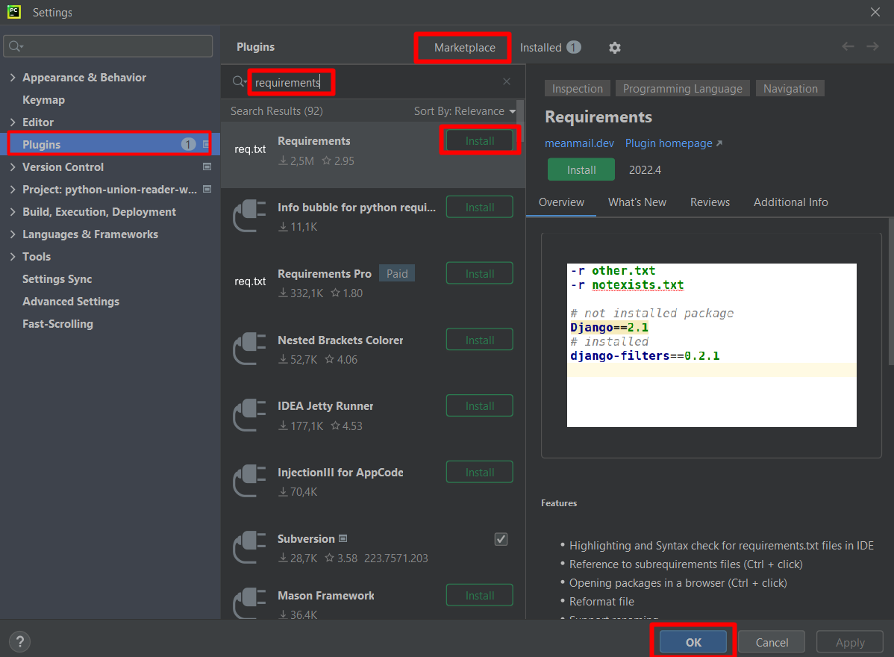894x657 pixels.
Task: Clear the plugin search with the X icon
Action: point(506,81)
